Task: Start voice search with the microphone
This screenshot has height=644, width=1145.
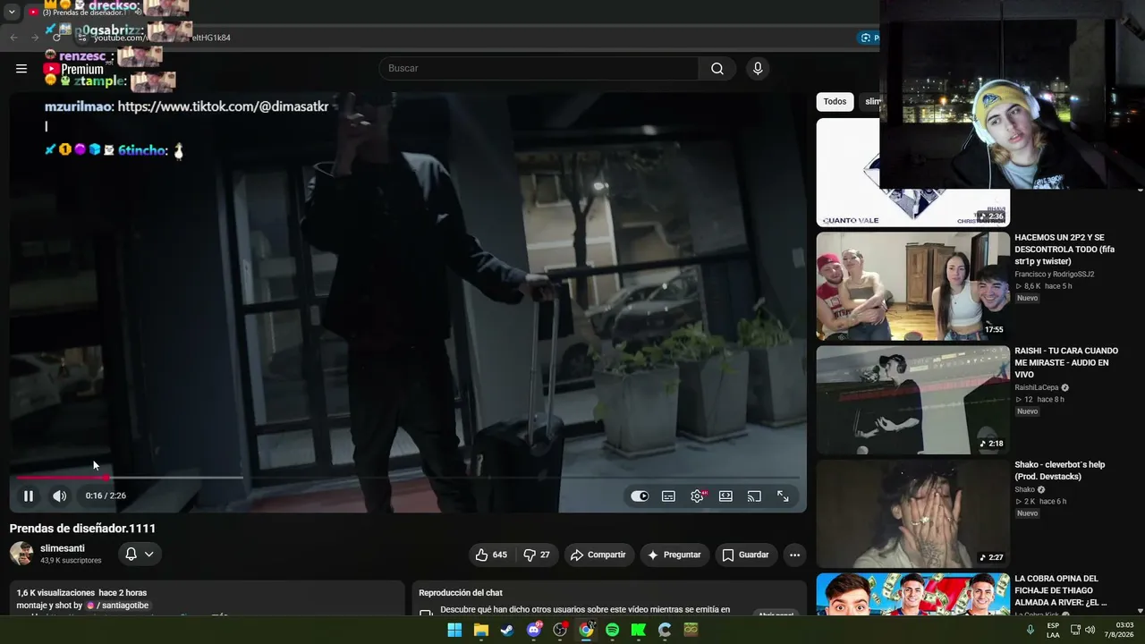Action: click(758, 69)
